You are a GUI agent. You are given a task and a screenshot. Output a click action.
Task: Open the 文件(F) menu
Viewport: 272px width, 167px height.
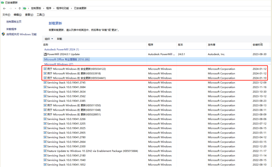tap(6, 15)
